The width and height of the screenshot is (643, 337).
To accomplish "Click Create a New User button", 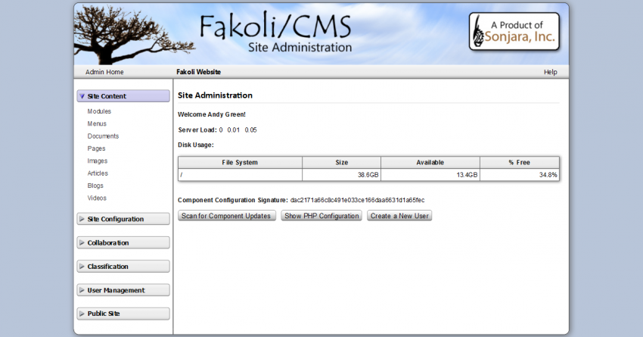I will pyautogui.click(x=399, y=216).
